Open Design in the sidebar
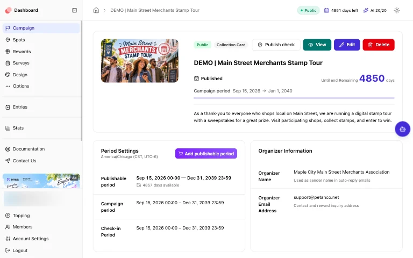The width and height of the screenshot is (413, 258). 41,75
